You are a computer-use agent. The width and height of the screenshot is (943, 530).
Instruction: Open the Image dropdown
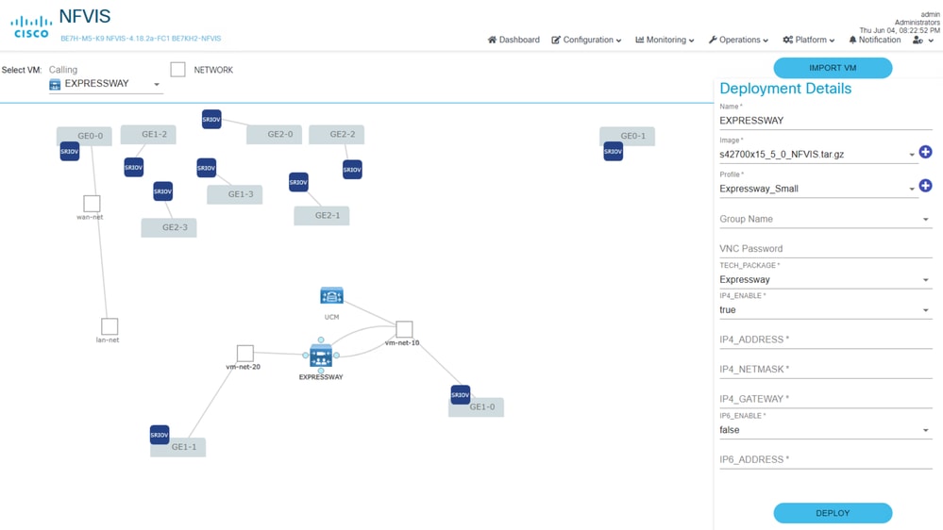click(x=817, y=155)
